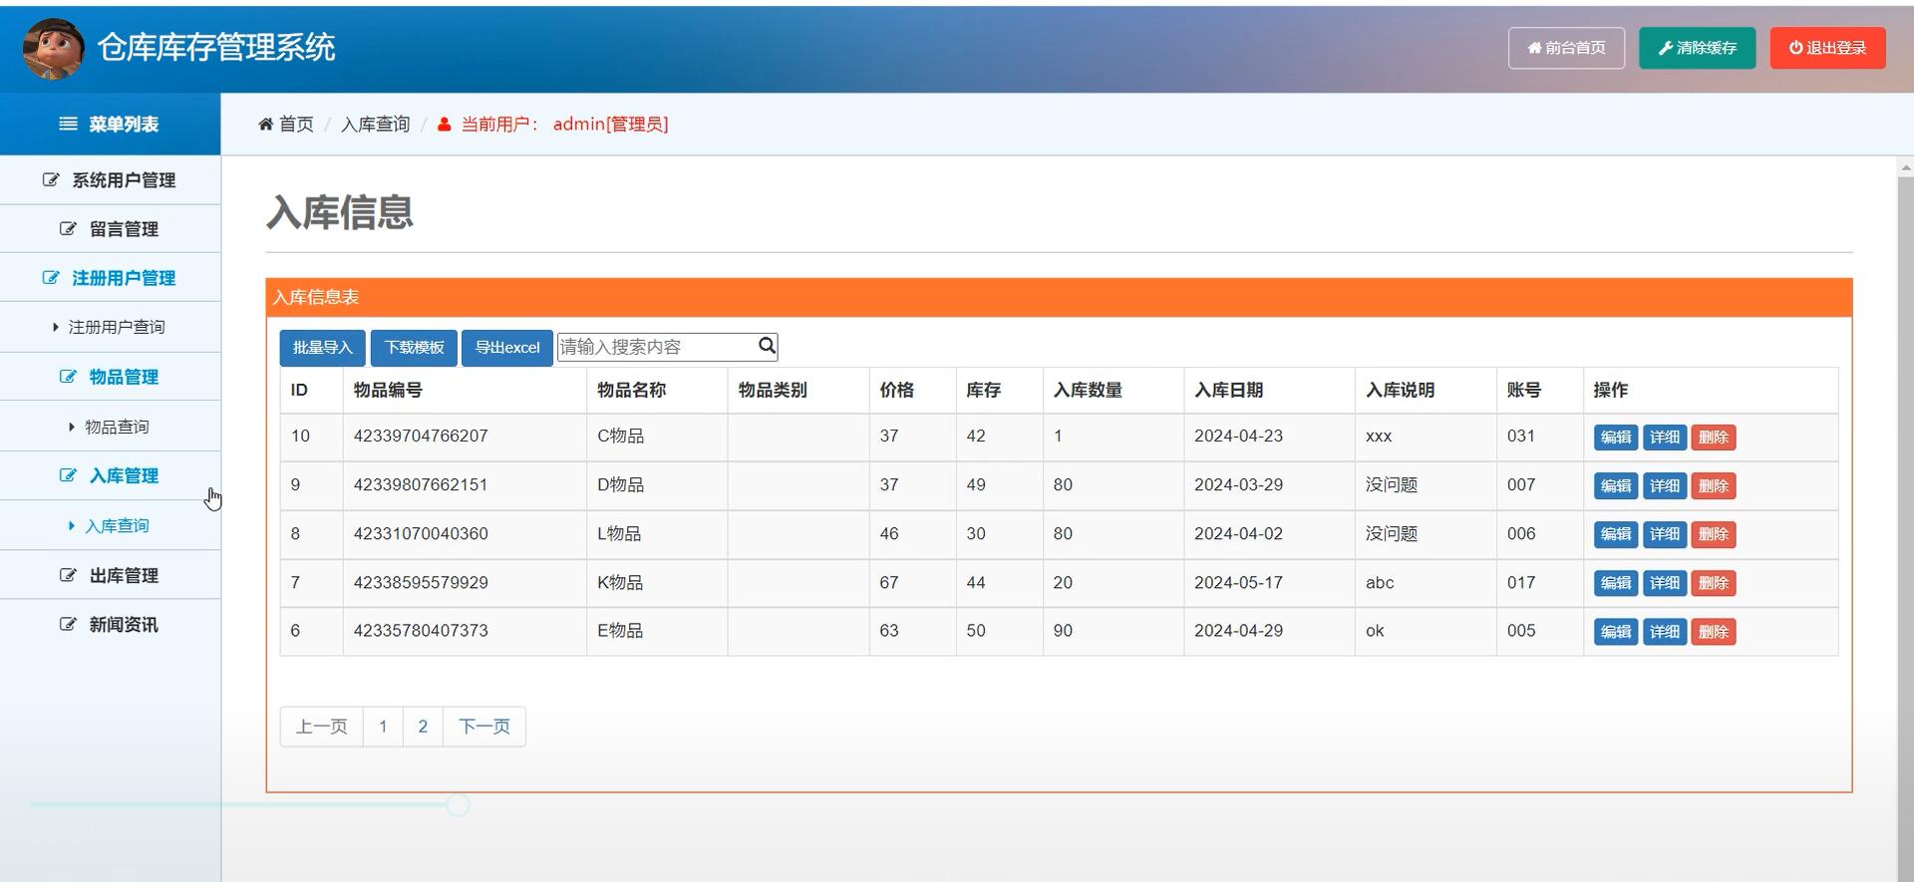Click 首页 breadcrumb link
Viewport: 1914px width, 882px height.
pyautogui.click(x=296, y=125)
